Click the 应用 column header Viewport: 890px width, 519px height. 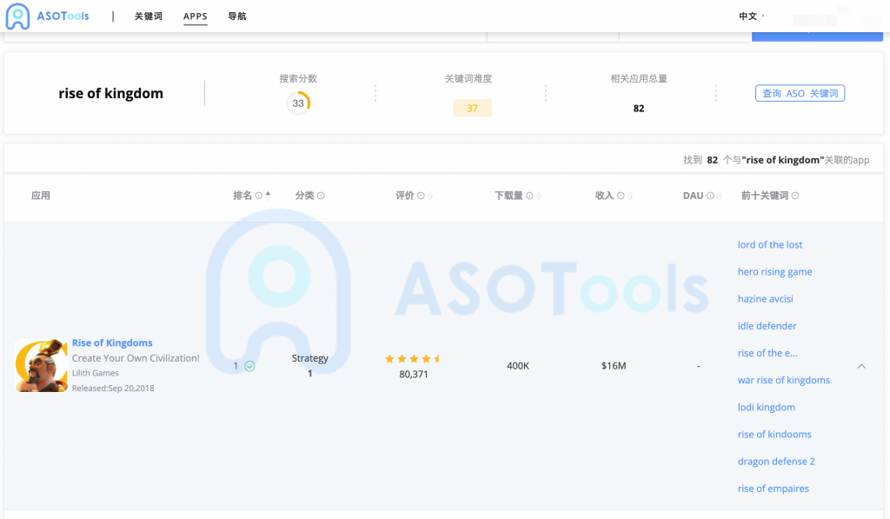[40, 196]
